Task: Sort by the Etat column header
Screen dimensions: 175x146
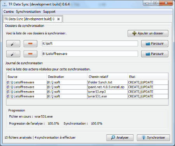Action: [x=148, y=77]
